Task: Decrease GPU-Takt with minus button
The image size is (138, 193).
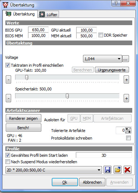Action: (x=8, y=80)
